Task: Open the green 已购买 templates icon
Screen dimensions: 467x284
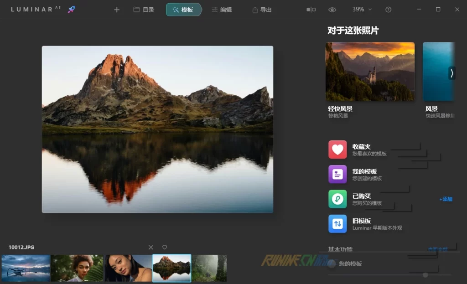Action: tap(337, 199)
